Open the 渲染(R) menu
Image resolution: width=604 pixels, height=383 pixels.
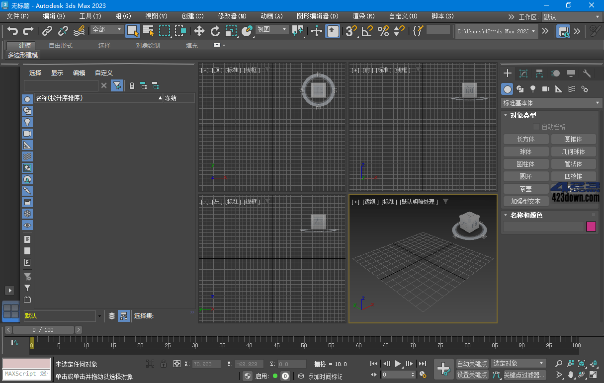tap(363, 15)
